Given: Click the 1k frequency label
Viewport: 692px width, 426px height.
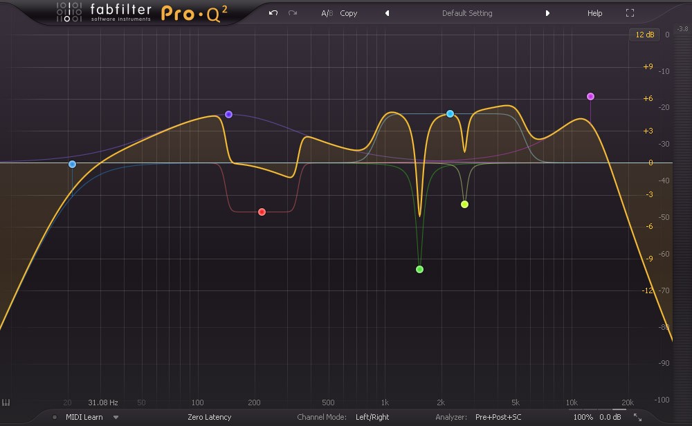Looking at the screenshot, I should [x=385, y=402].
